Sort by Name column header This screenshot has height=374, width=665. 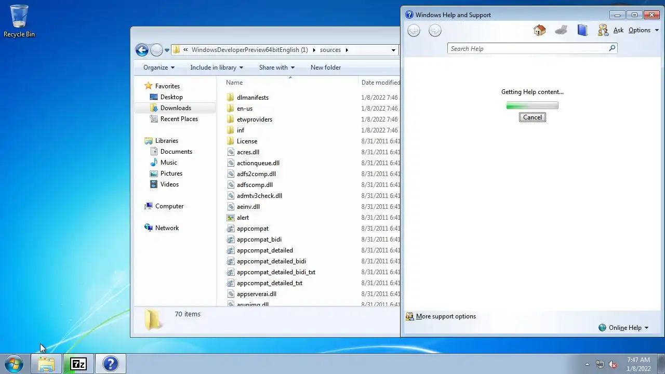[234, 82]
